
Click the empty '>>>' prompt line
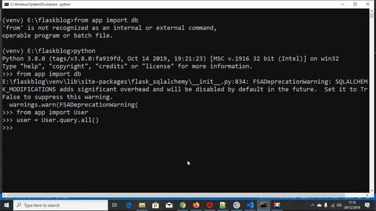click(8, 128)
